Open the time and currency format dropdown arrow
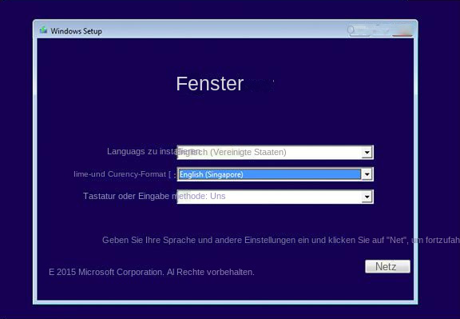The image size is (460, 319). point(367,174)
